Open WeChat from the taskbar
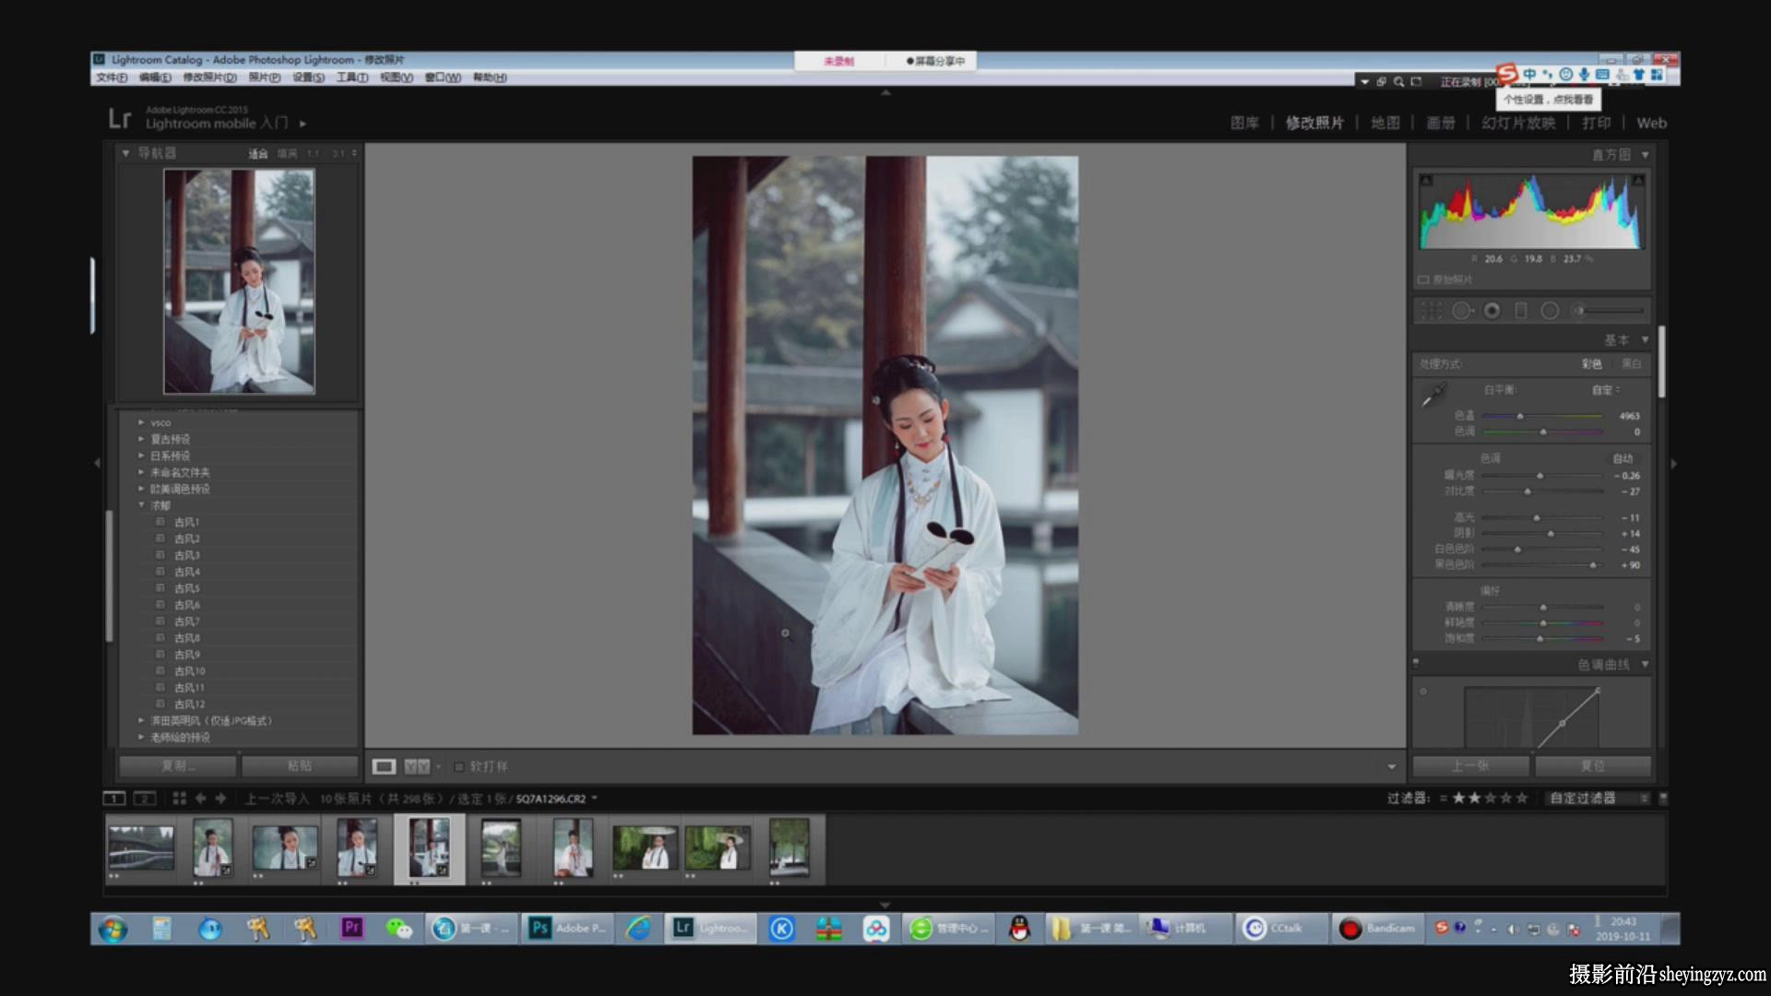 pos(398,928)
